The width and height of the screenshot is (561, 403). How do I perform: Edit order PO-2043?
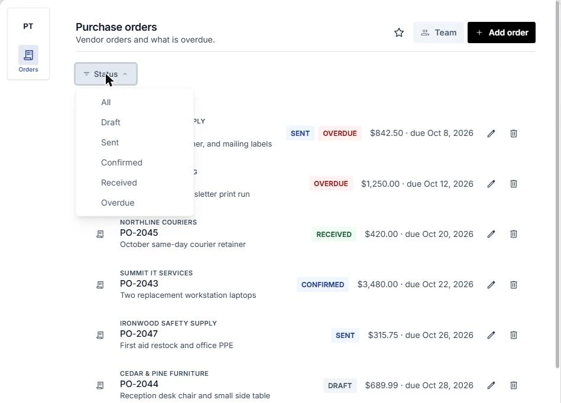[x=491, y=285]
